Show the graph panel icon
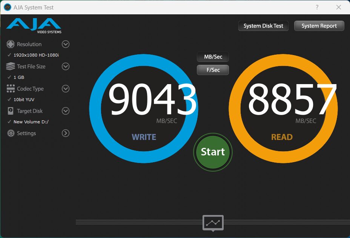Viewport: 350px width, 238px height. click(x=213, y=223)
